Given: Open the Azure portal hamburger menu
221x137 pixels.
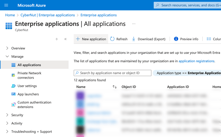Looking at the screenshot, I should coord(6,5).
